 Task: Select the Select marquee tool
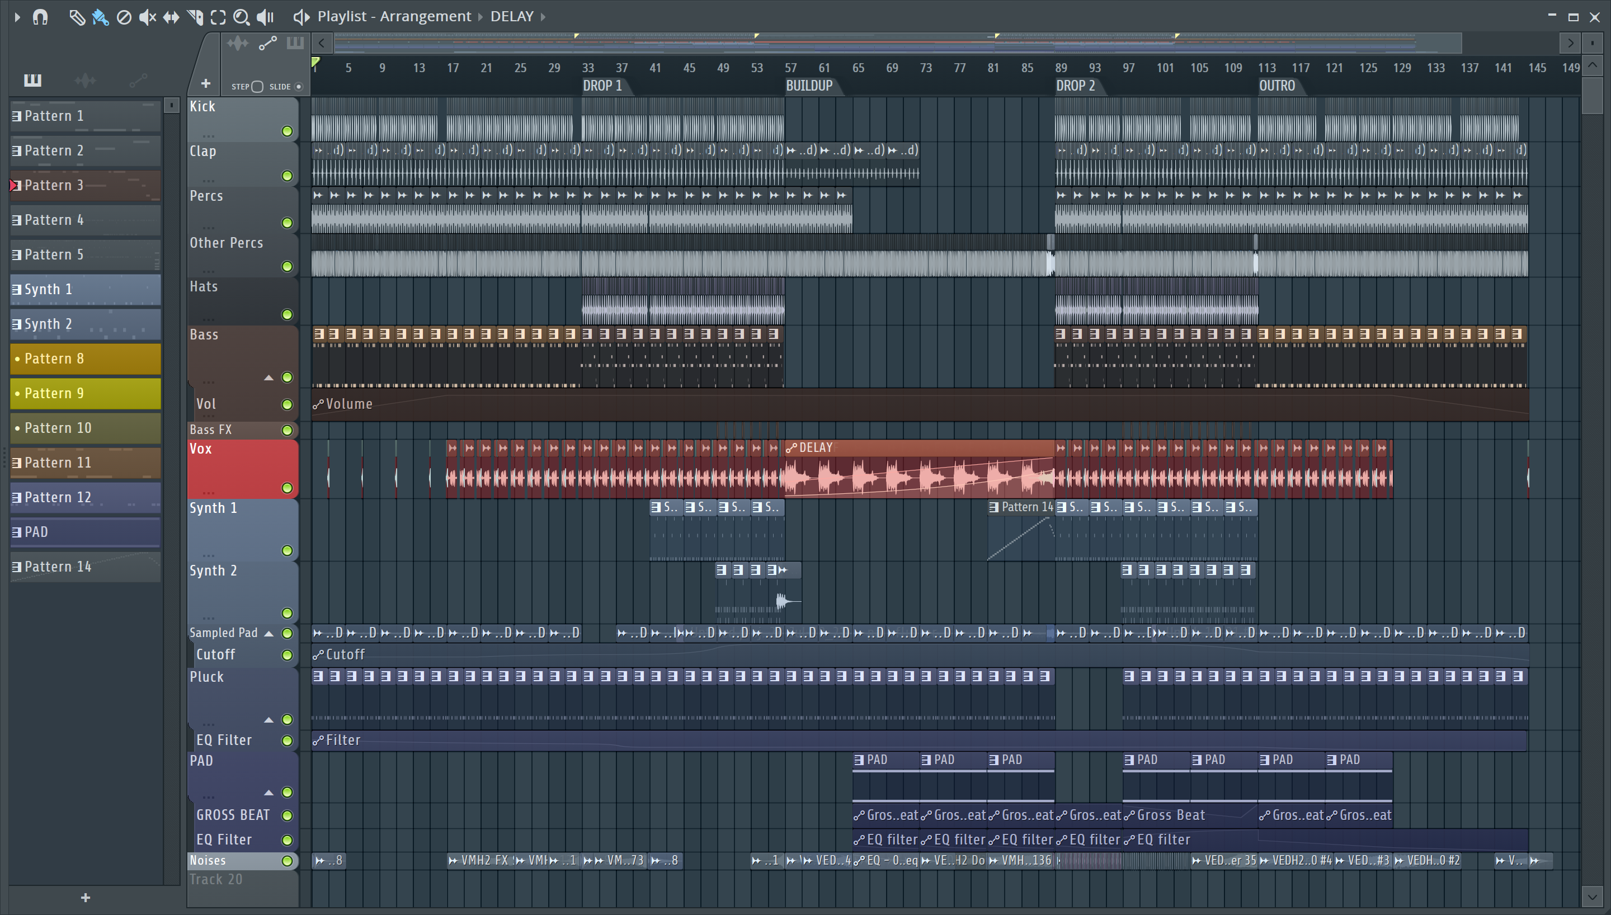click(x=218, y=17)
